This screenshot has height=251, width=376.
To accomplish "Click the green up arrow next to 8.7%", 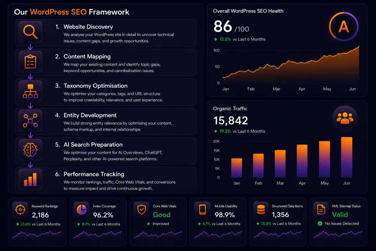I will point(79,224).
